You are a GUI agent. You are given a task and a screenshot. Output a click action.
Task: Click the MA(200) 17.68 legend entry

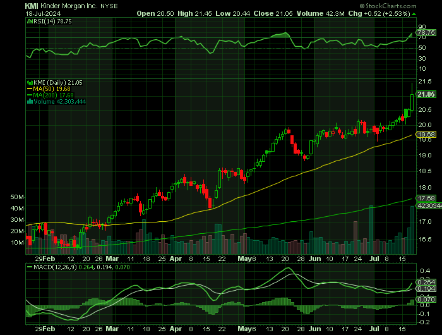pyautogui.click(x=53, y=95)
